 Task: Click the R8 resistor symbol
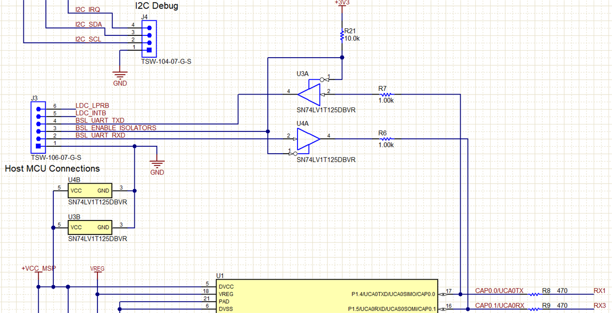point(534,295)
